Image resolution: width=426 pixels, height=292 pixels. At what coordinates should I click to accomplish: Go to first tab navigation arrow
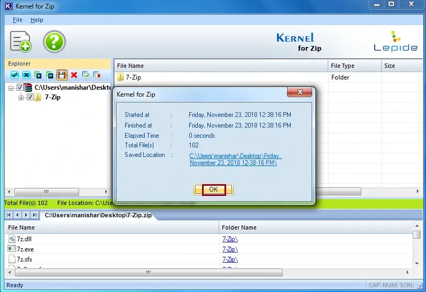pyautogui.click(x=9, y=215)
